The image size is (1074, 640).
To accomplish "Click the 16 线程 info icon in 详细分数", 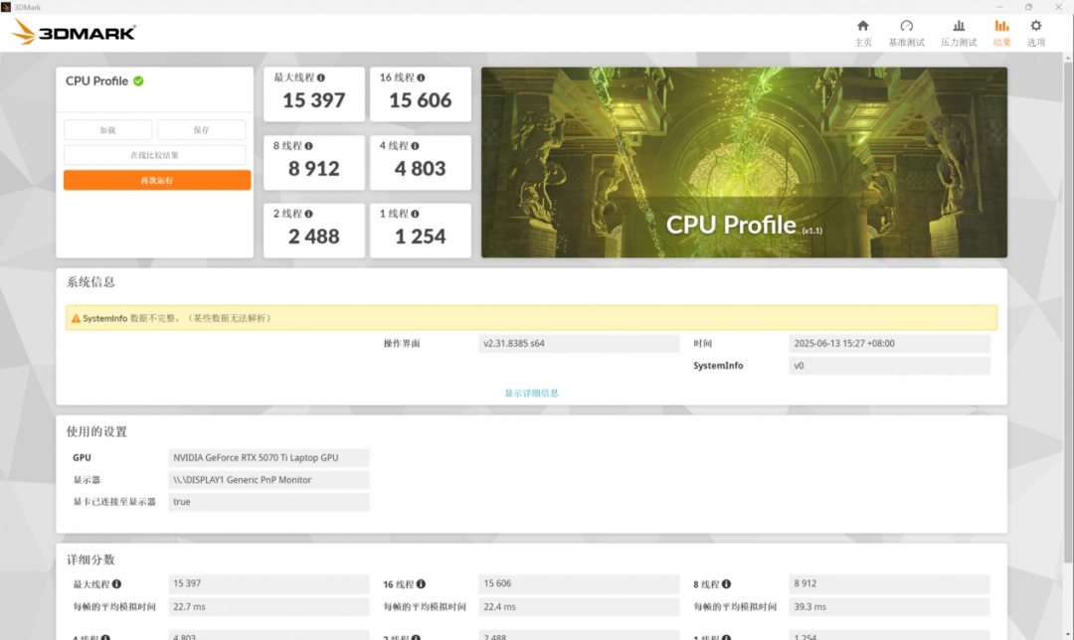I will [x=421, y=584].
